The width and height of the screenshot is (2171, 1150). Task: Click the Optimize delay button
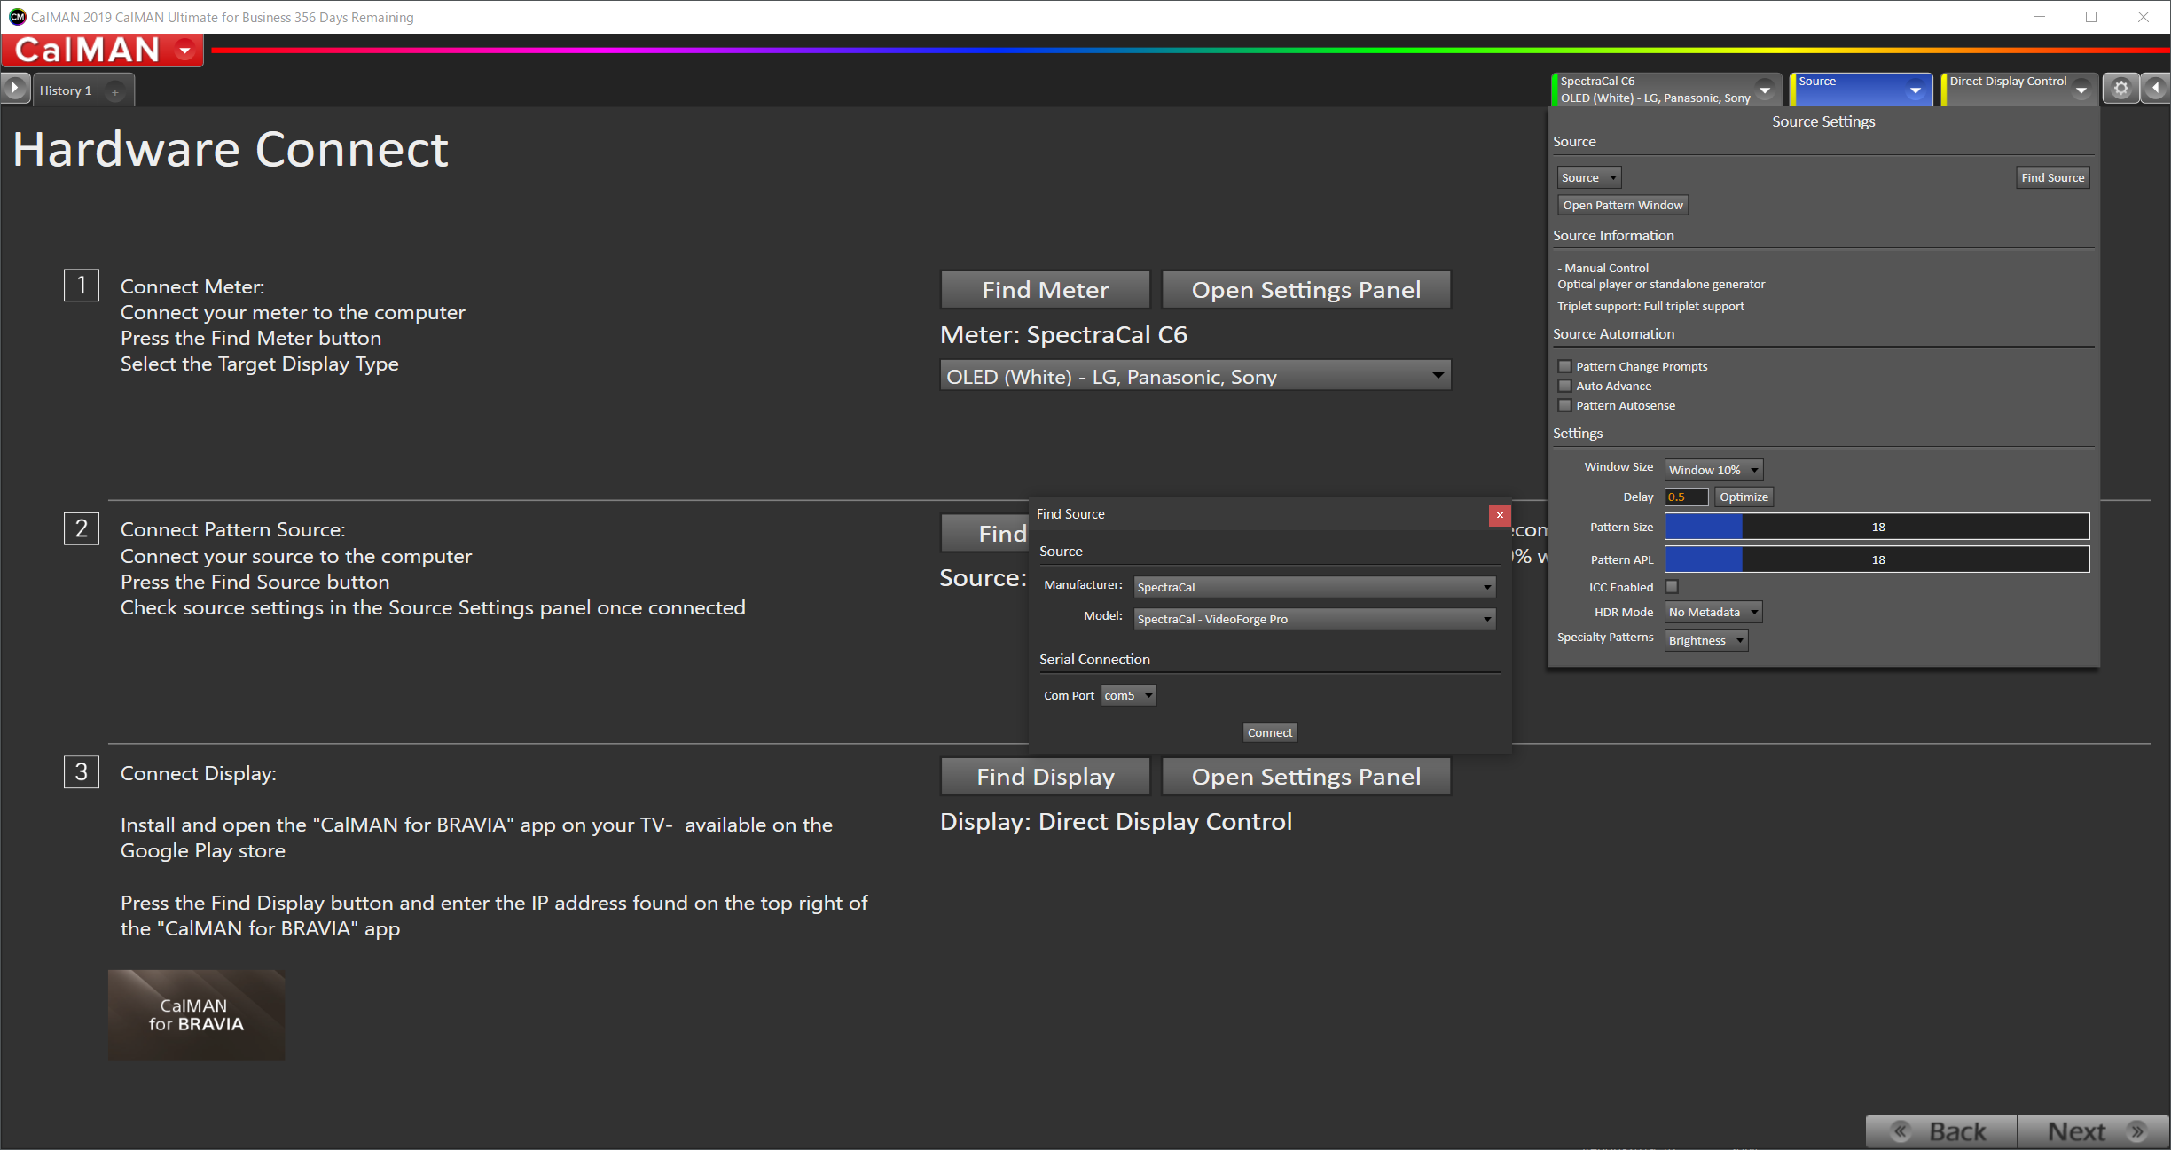1744,497
